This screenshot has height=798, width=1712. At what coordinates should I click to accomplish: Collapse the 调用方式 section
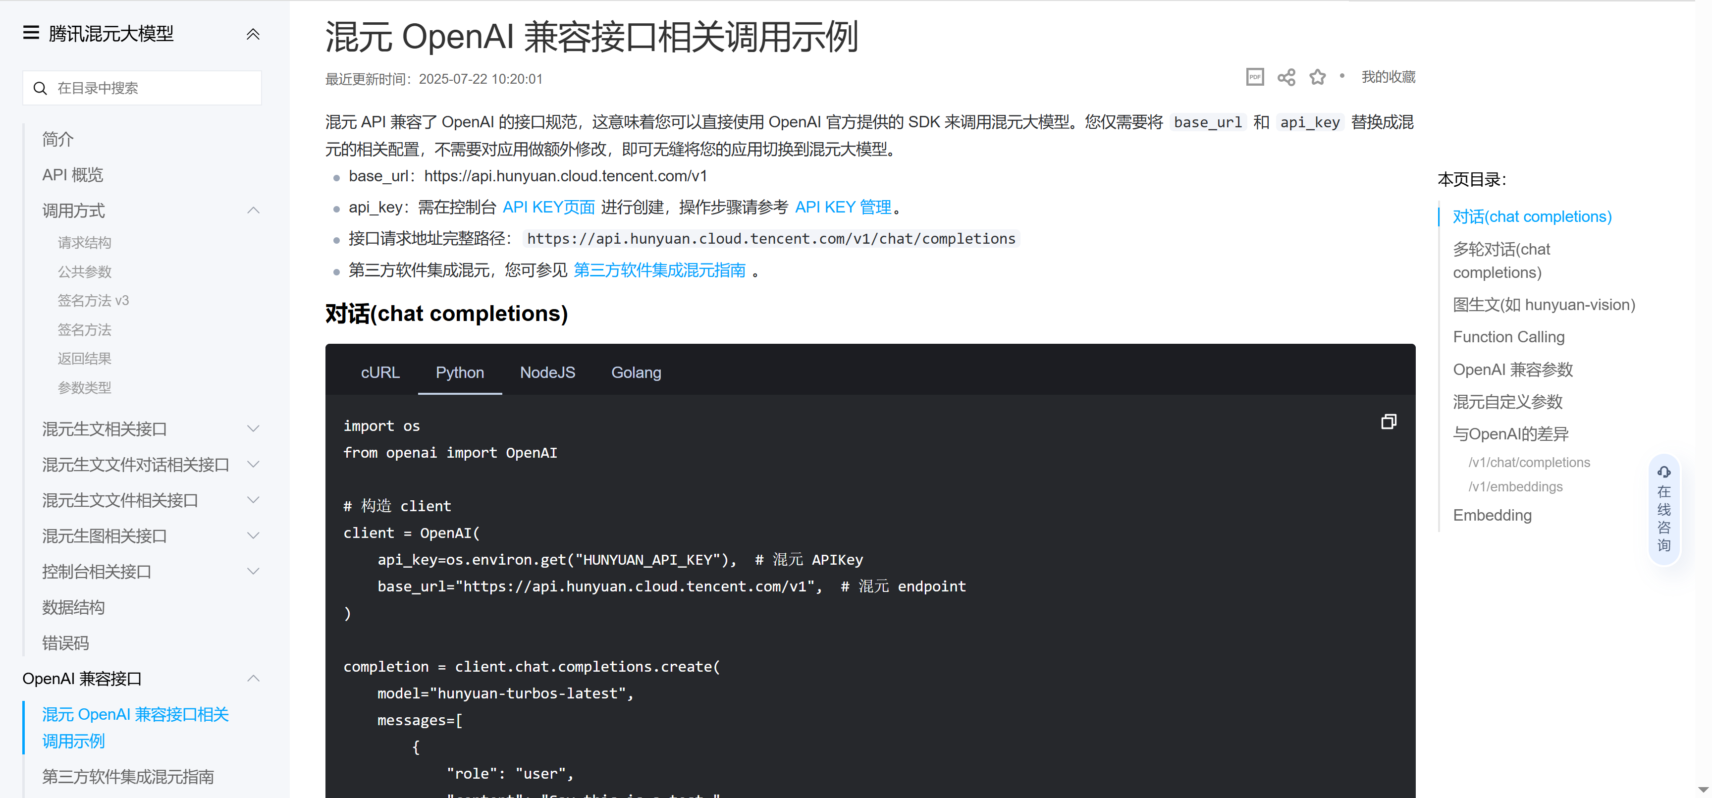coord(253,211)
